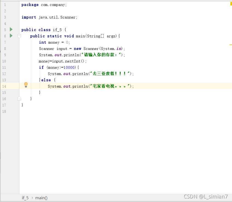Click the 'int' keyword on line 7

[43, 43]
